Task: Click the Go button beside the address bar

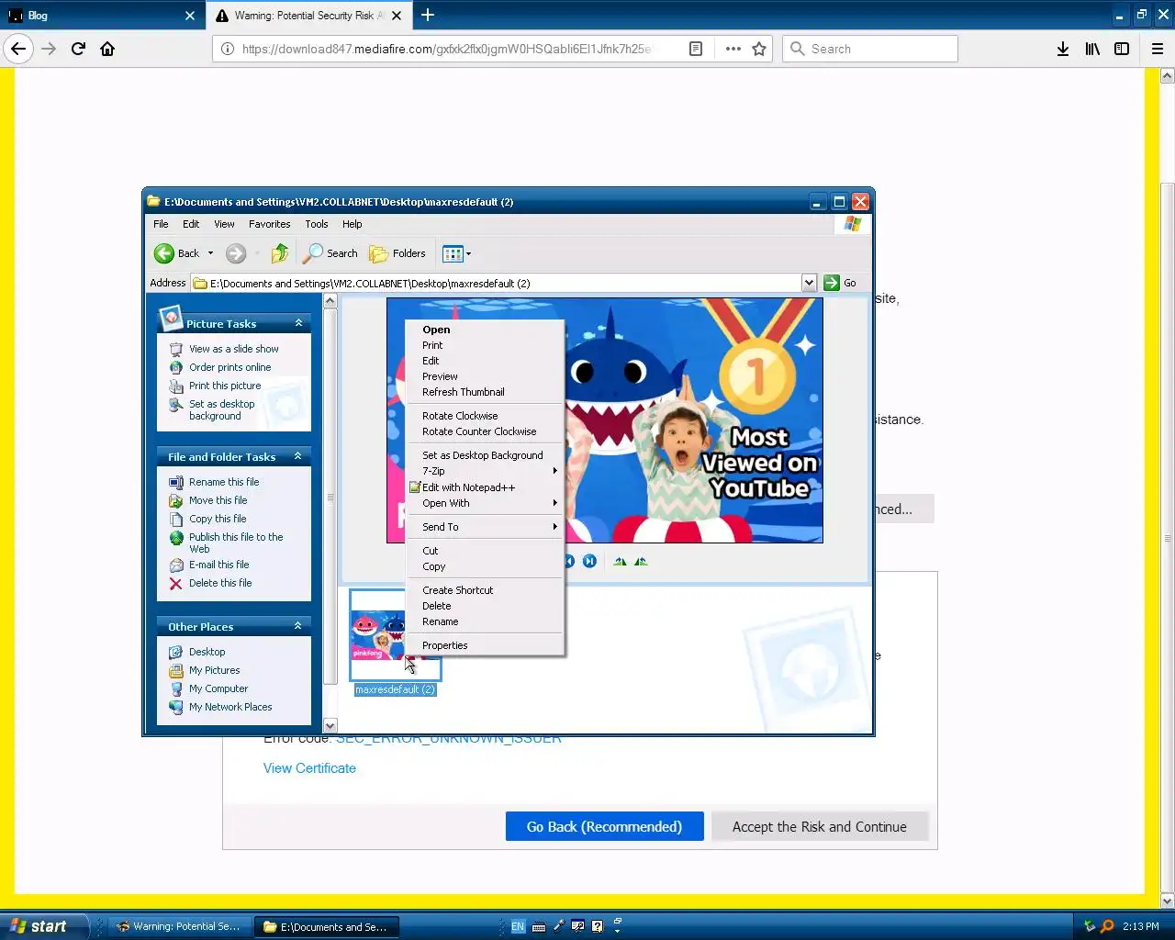Action: pos(840,283)
